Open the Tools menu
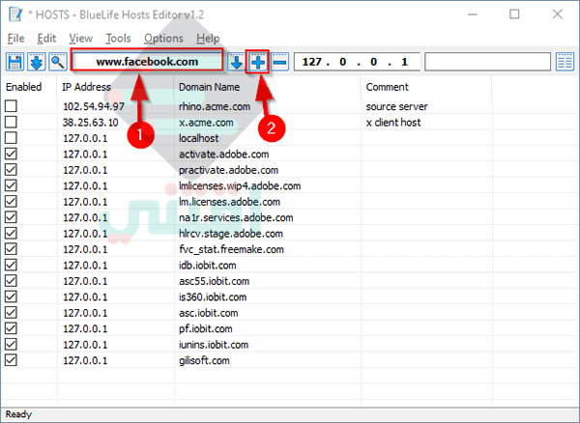Viewport: 580px width, 423px height. point(118,38)
